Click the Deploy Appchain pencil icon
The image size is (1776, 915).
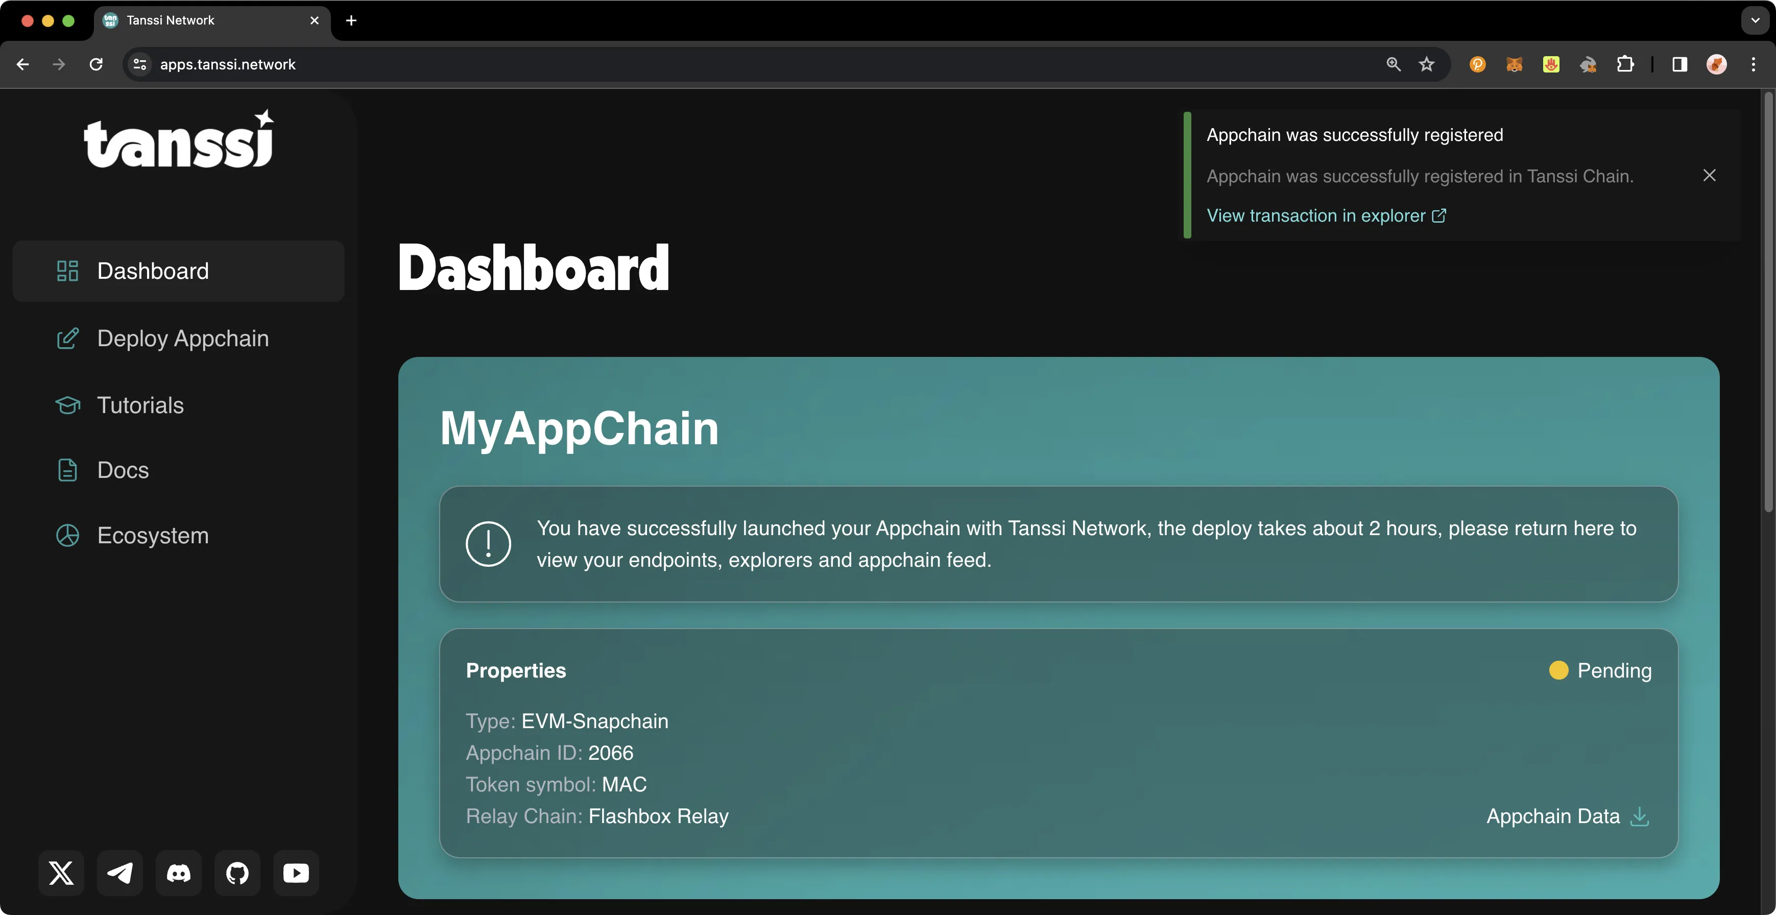tap(67, 339)
